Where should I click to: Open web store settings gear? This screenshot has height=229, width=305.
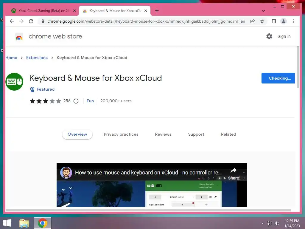click(x=269, y=36)
